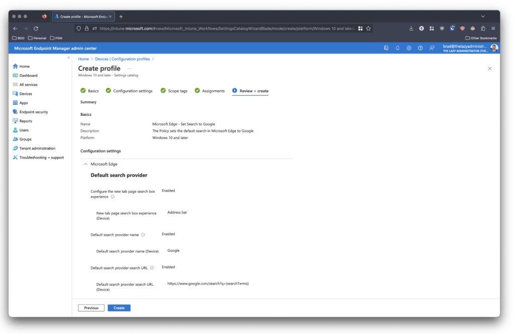Open the BDO bookmarks folder
Screen dimensions: 514x334
(19, 38)
